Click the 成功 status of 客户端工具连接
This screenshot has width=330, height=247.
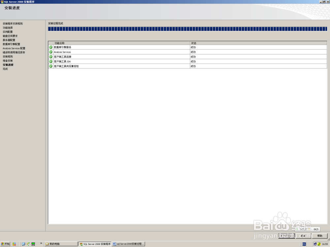coord(193,57)
